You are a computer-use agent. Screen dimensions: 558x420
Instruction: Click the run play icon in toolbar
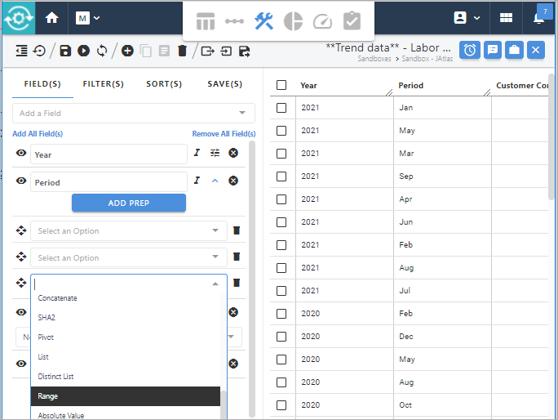coord(83,51)
